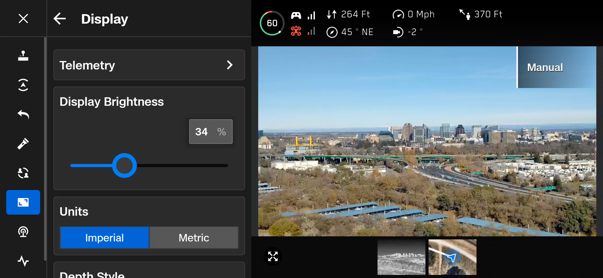
Task: Go back using the left arrow
Action: 60,19
